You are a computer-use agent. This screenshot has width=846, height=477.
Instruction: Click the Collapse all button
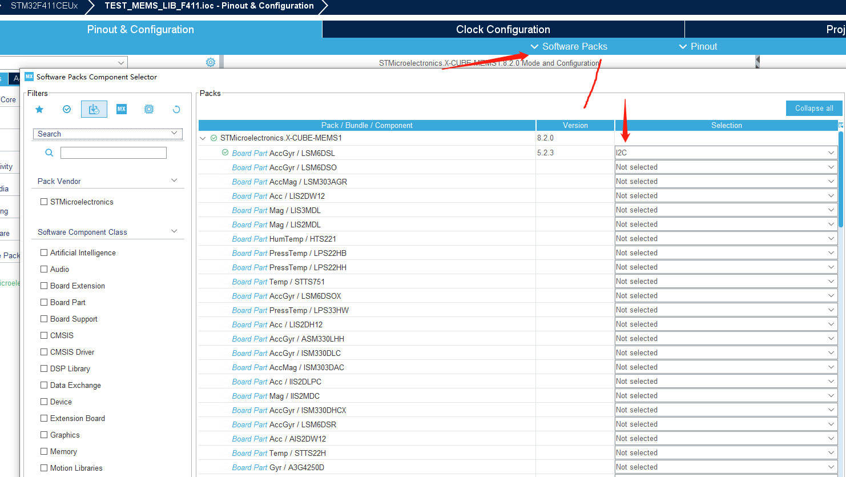coord(814,108)
